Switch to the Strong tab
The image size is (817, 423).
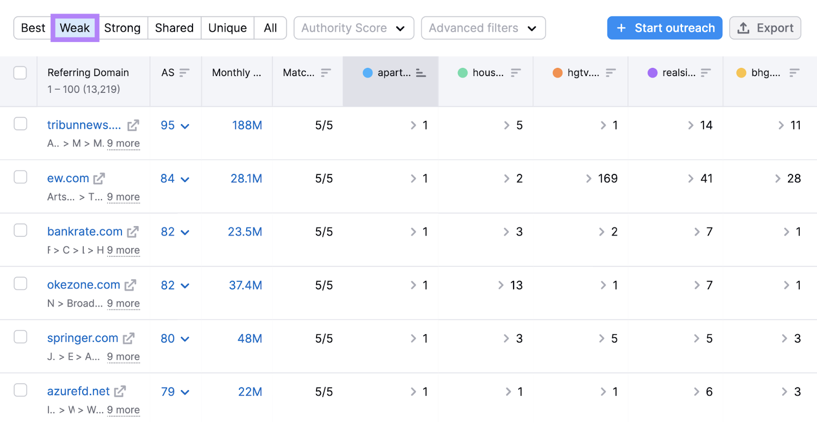[122, 28]
